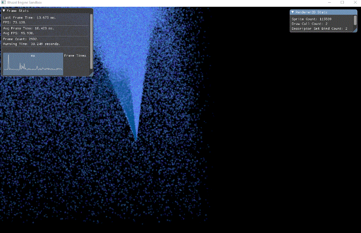Collapse the Renderer2D Stats panel arrow
The width and height of the screenshot is (361, 233).
pyautogui.click(x=293, y=12)
